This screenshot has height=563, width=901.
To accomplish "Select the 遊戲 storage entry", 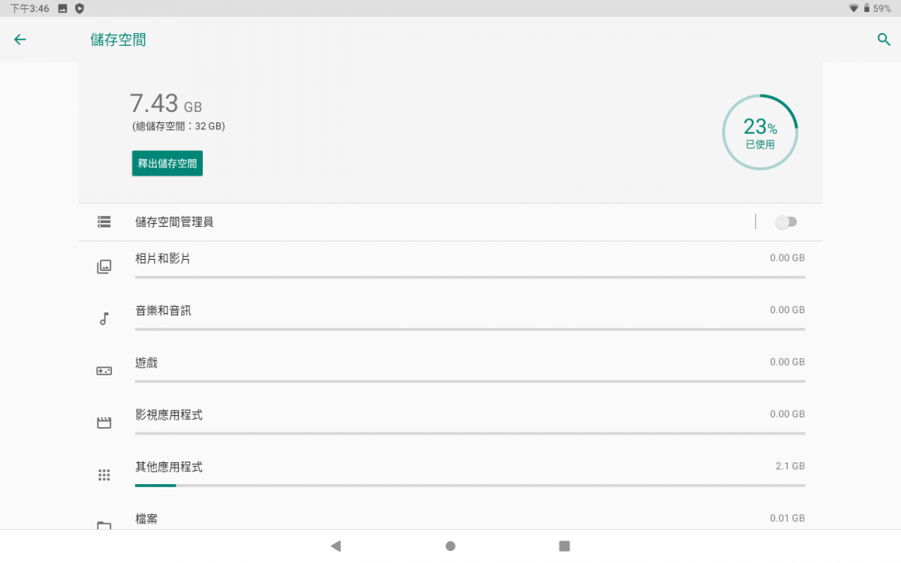I will click(450, 371).
